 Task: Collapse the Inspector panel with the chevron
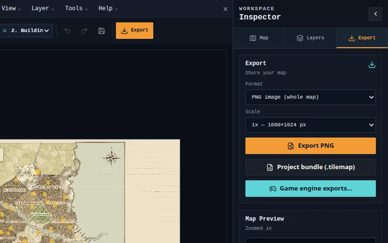[x=375, y=14]
